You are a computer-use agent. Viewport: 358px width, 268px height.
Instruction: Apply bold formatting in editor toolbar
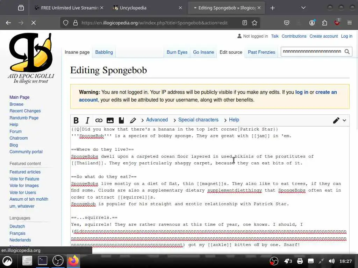click(76, 120)
